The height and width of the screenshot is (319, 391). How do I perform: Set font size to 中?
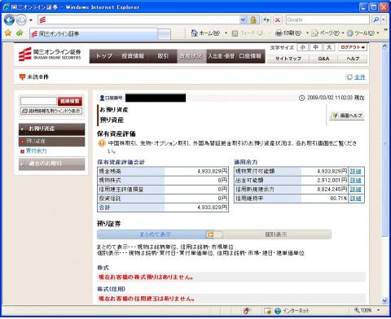click(x=315, y=47)
